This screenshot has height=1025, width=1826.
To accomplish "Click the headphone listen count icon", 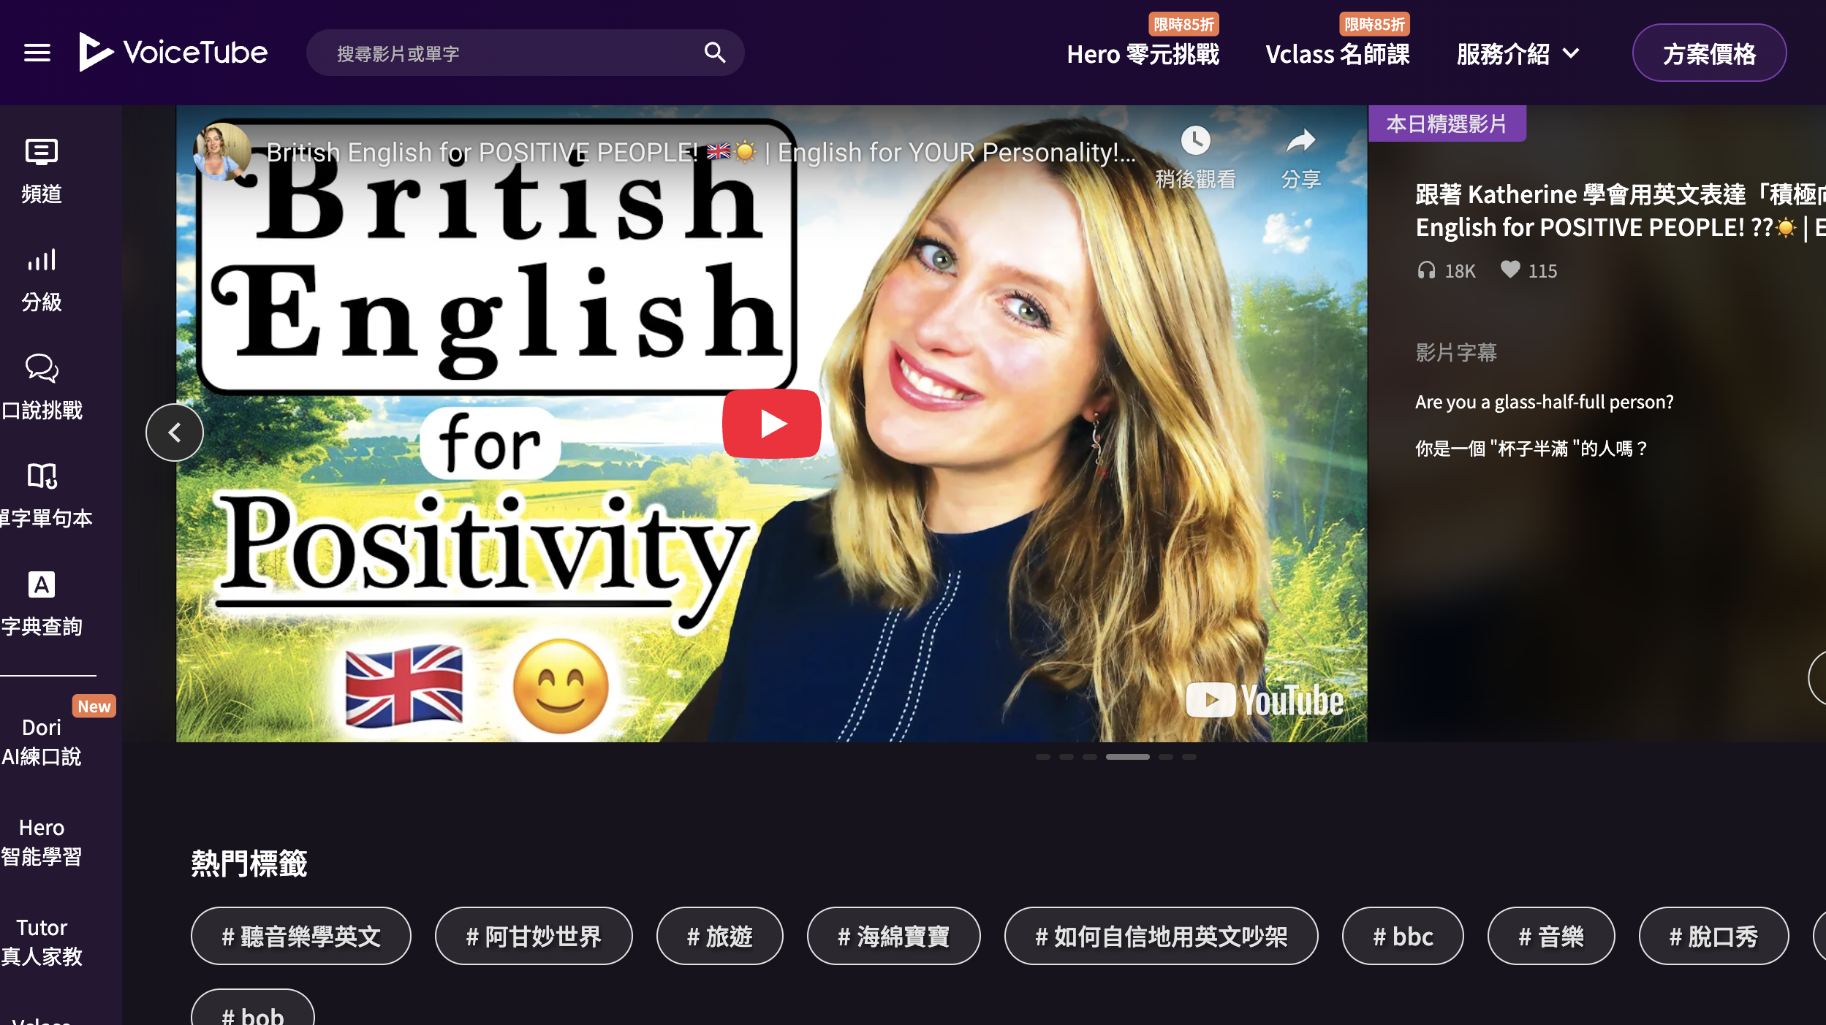I will coord(1426,270).
